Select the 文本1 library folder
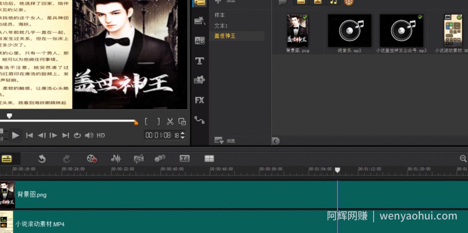The width and height of the screenshot is (468, 233). (x=221, y=26)
